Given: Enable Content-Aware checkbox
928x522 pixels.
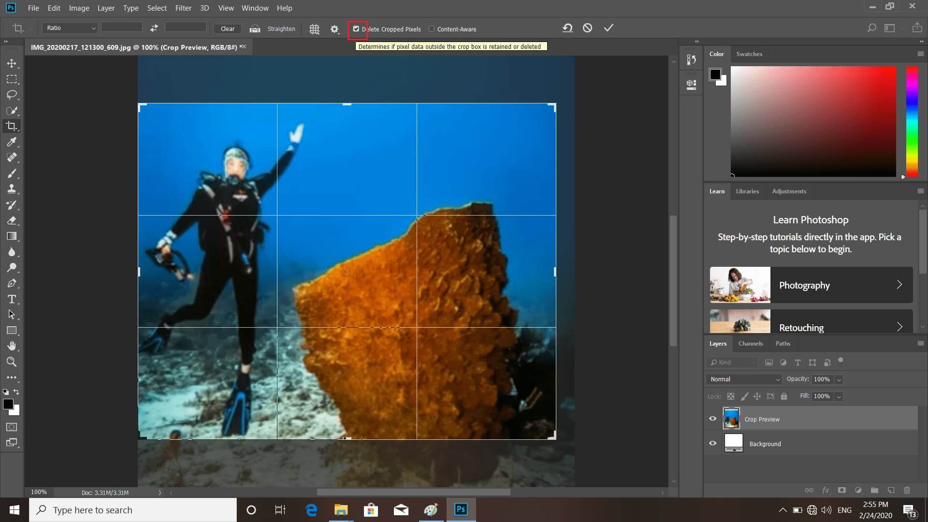Looking at the screenshot, I should coord(432,29).
